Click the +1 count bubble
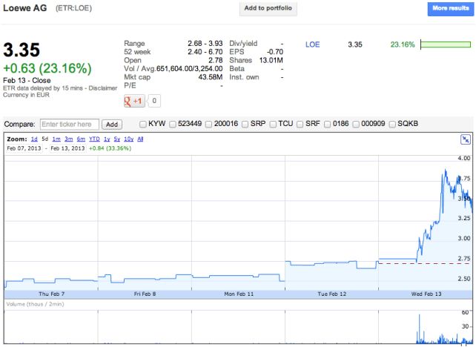This screenshot has height=347, width=476. point(154,101)
